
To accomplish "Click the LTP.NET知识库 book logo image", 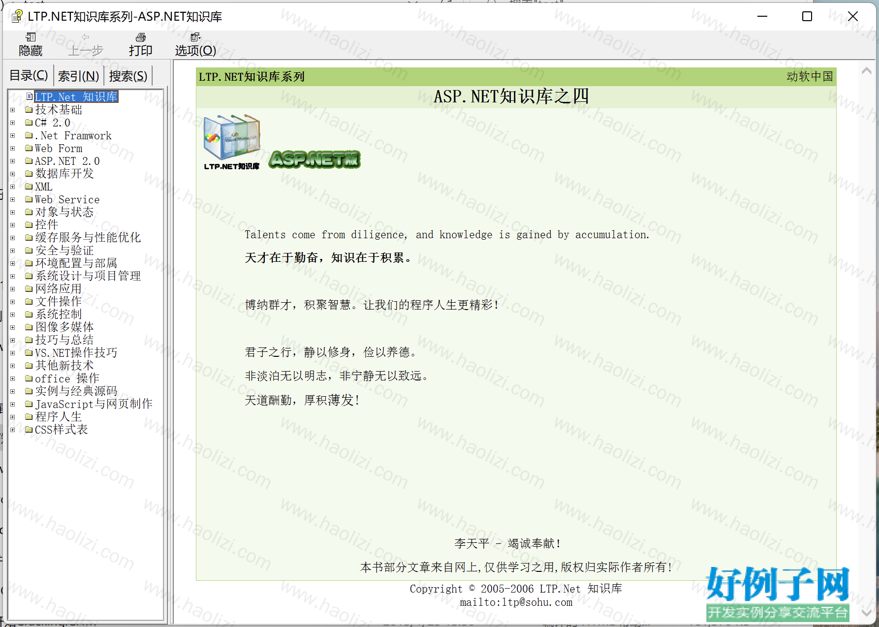I will (232, 142).
